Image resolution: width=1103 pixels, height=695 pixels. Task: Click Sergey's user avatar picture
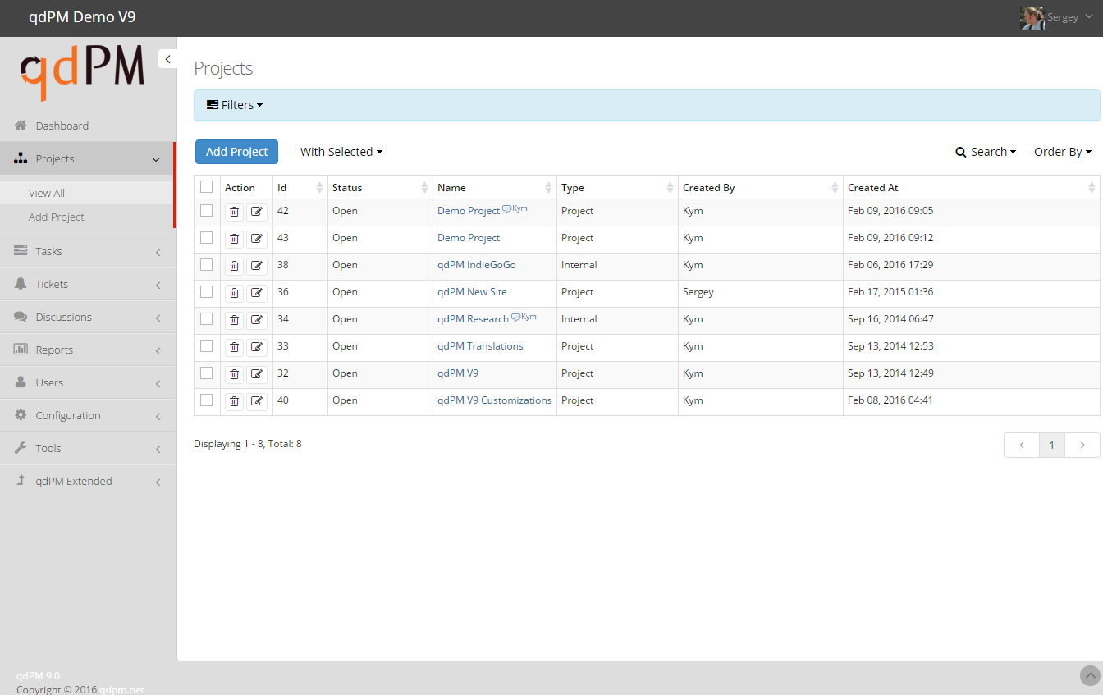[1032, 17]
